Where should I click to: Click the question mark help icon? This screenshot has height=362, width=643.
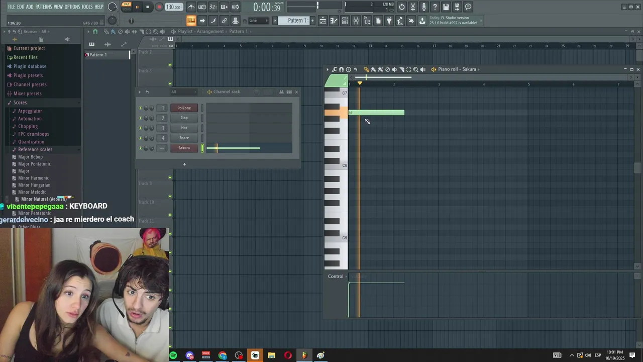[x=435, y=7]
